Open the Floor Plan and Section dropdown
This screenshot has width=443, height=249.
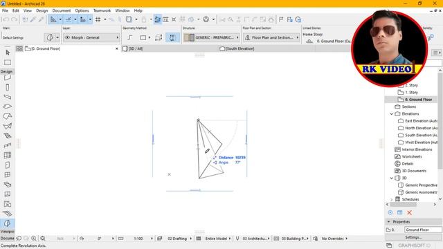tap(271, 37)
